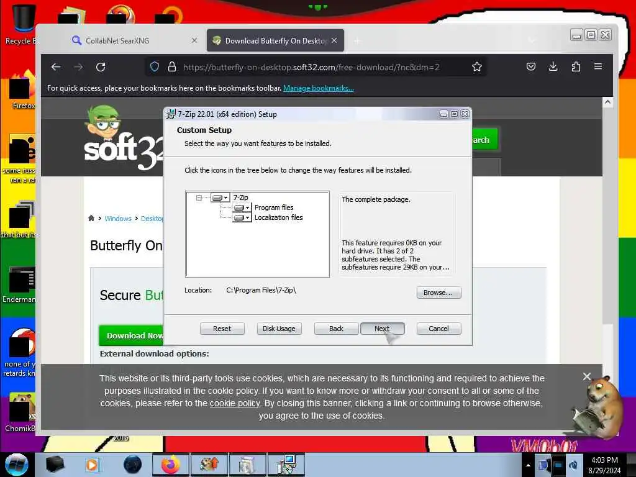Viewport: 636px width, 477px height.
Task: Open 7-Zip feature install dropdown
Action: click(x=220, y=198)
